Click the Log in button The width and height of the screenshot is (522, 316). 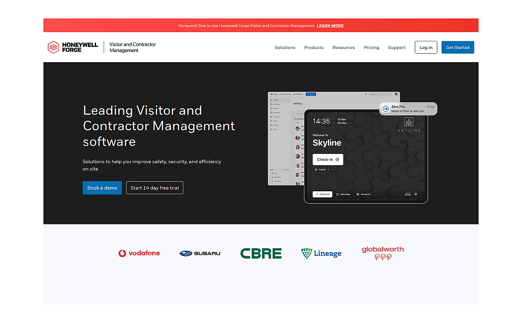426,47
